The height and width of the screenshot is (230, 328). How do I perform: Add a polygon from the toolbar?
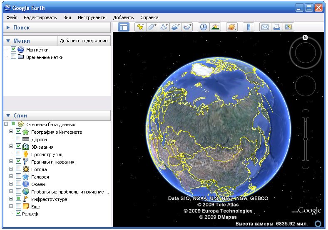click(152, 27)
